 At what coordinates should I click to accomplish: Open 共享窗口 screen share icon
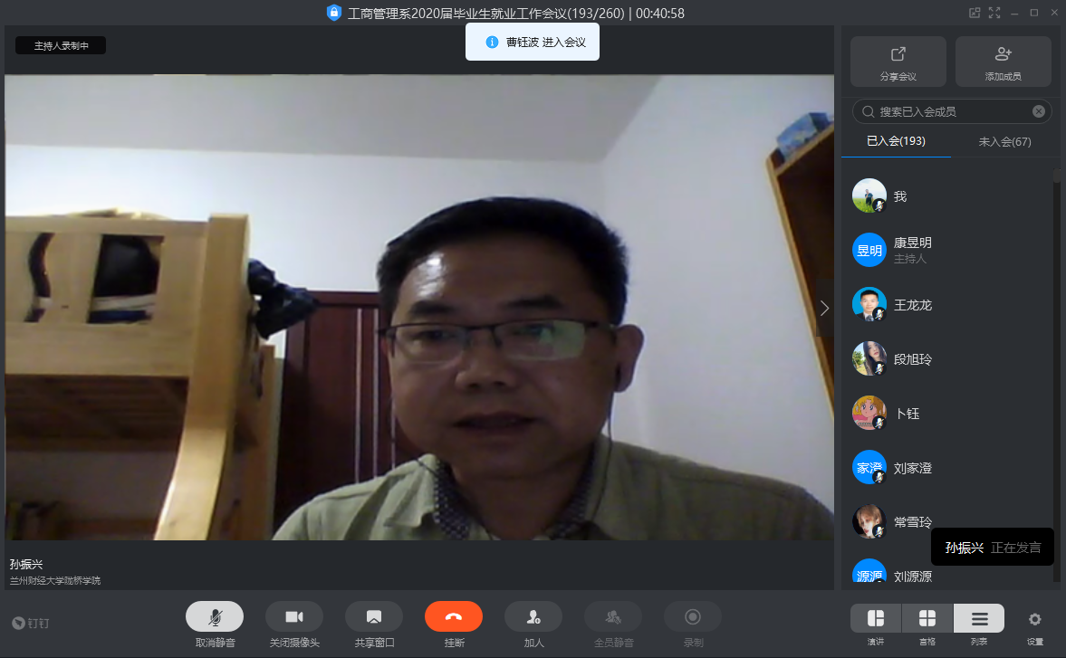point(374,616)
